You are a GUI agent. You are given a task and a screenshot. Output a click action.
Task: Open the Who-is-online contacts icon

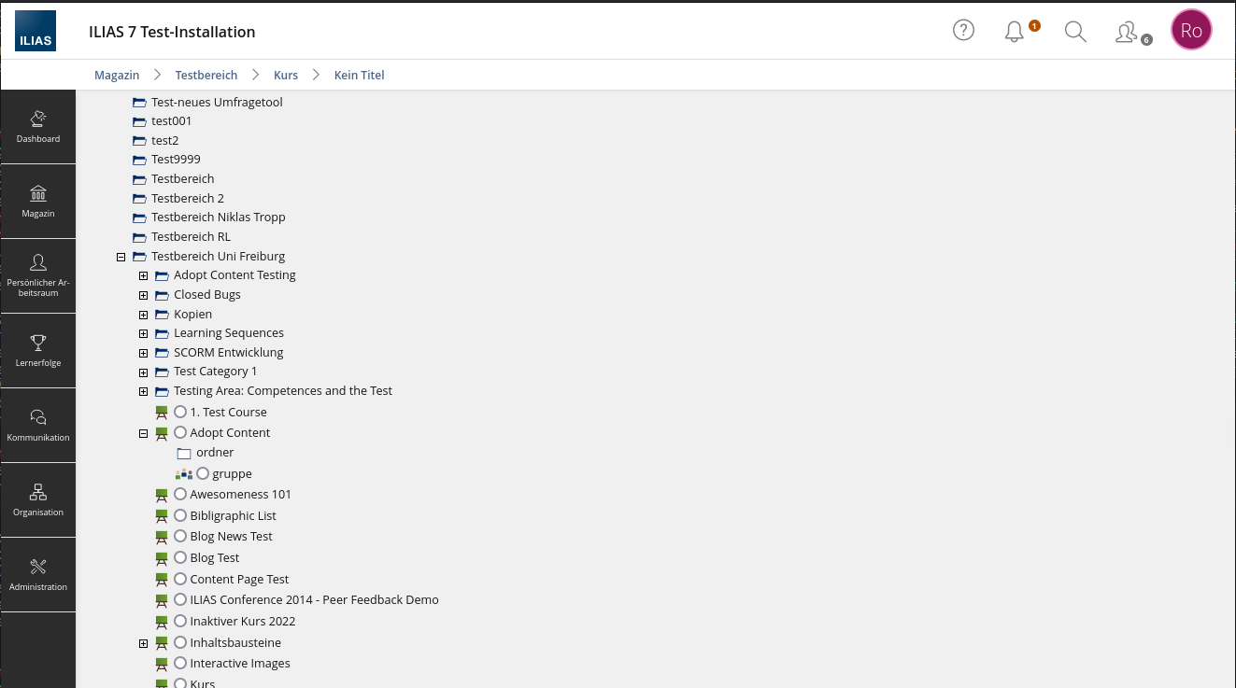coord(1127,32)
